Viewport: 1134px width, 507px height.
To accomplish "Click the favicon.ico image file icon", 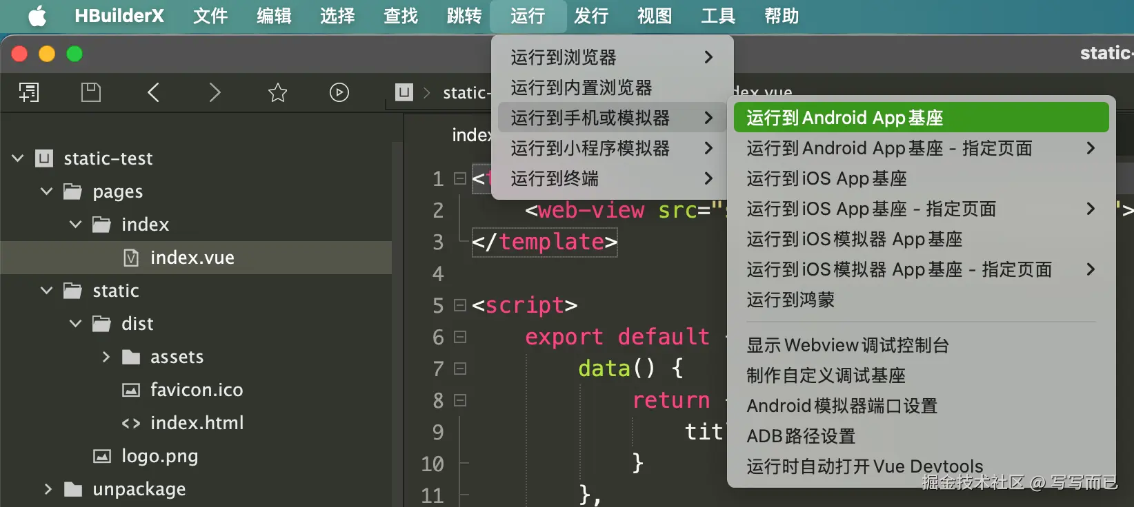I will pyautogui.click(x=131, y=390).
